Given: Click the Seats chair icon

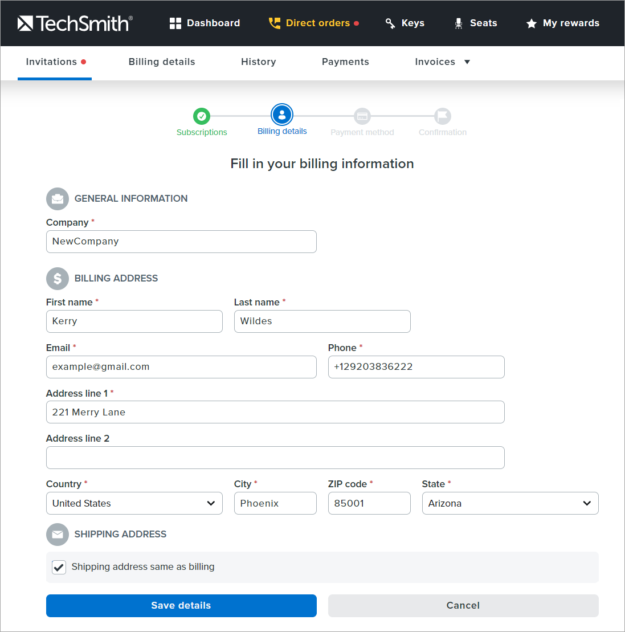Looking at the screenshot, I should pyautogui.click(x=459, y=23).
